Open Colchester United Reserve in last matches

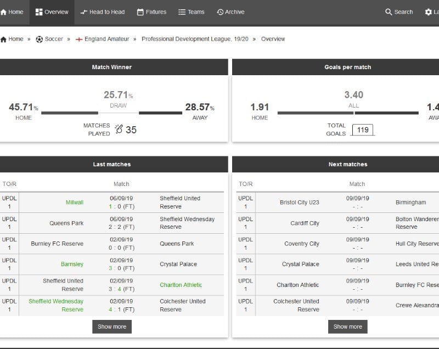pyautogui.click(x=183, y=305)
